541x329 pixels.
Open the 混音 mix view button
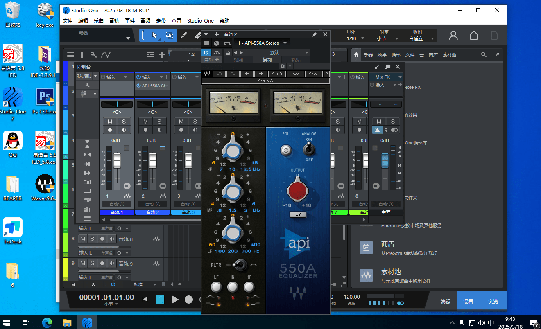(x=468, y=301)
